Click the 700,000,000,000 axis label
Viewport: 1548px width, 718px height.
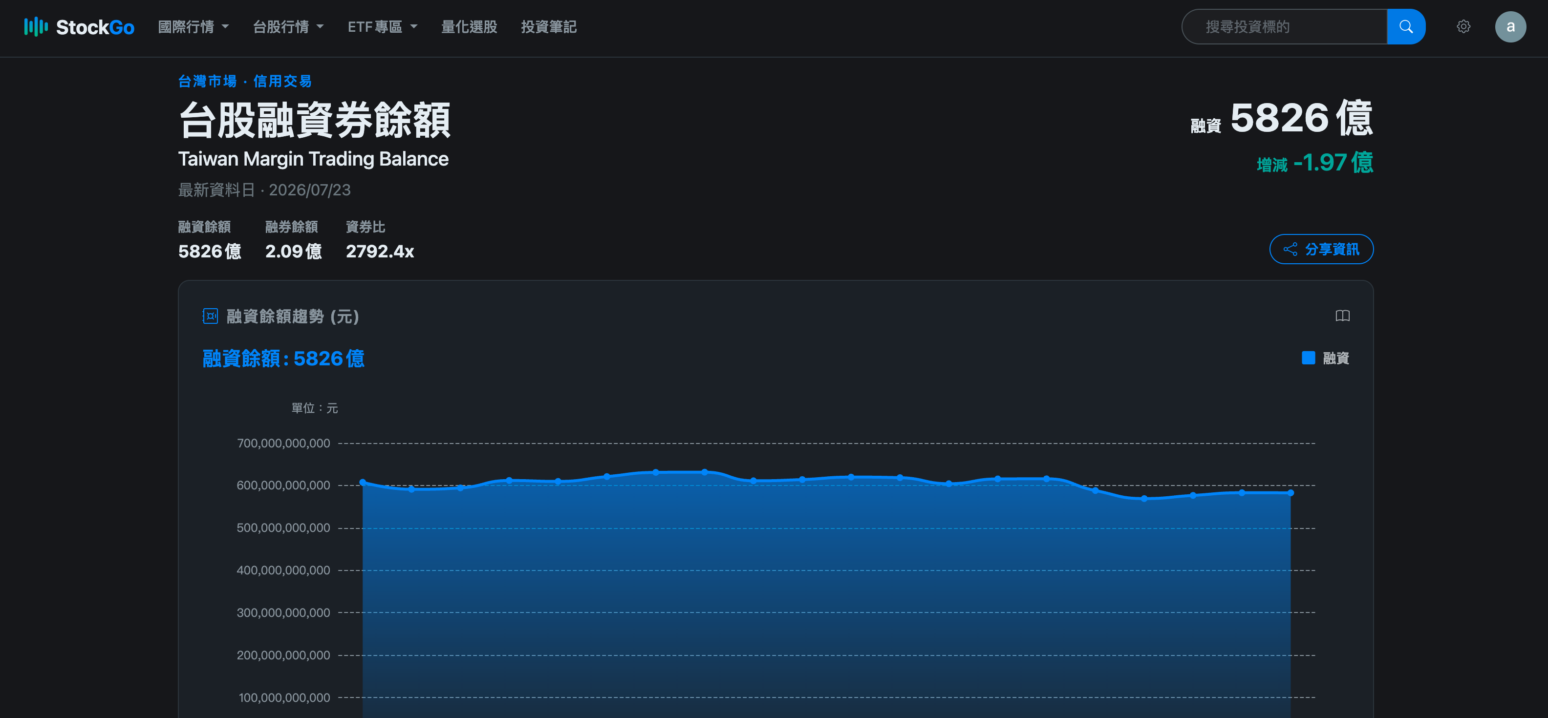coord(283,443)
